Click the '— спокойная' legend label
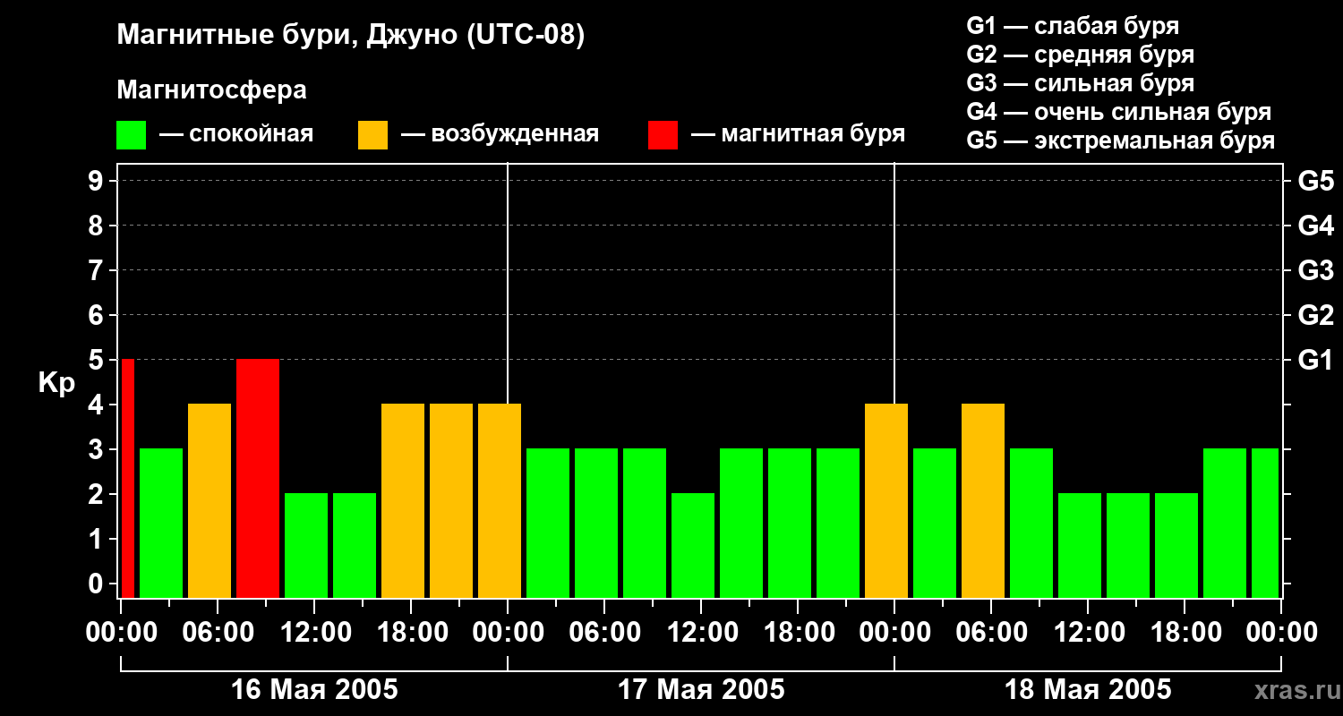The width and height of the screenshot is (1343, 716). [x=236, y=134]
